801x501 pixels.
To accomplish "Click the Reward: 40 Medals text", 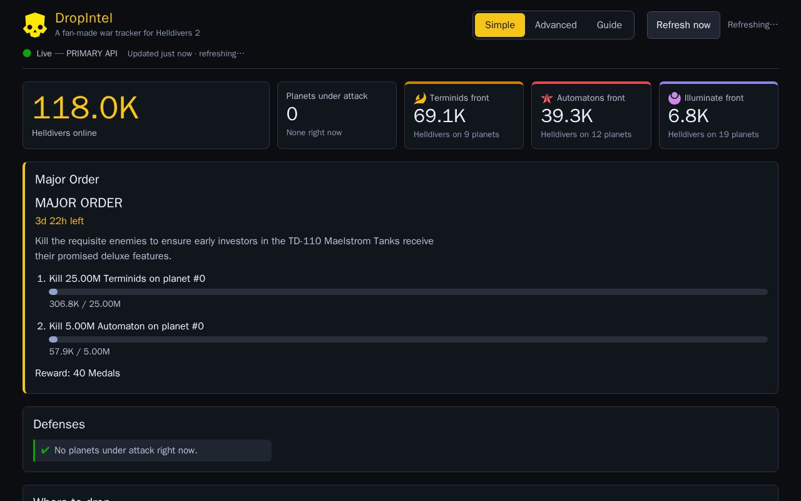I will coord(78,373).
